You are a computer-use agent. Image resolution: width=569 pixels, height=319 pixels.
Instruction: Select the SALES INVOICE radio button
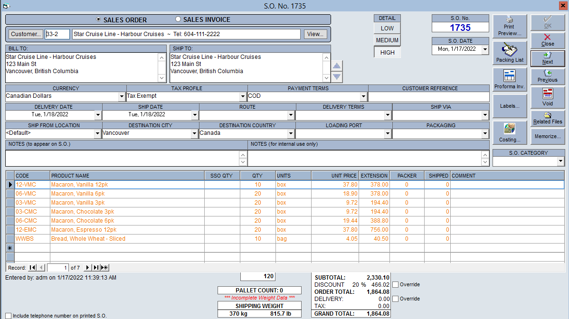(x=178, y=19)
